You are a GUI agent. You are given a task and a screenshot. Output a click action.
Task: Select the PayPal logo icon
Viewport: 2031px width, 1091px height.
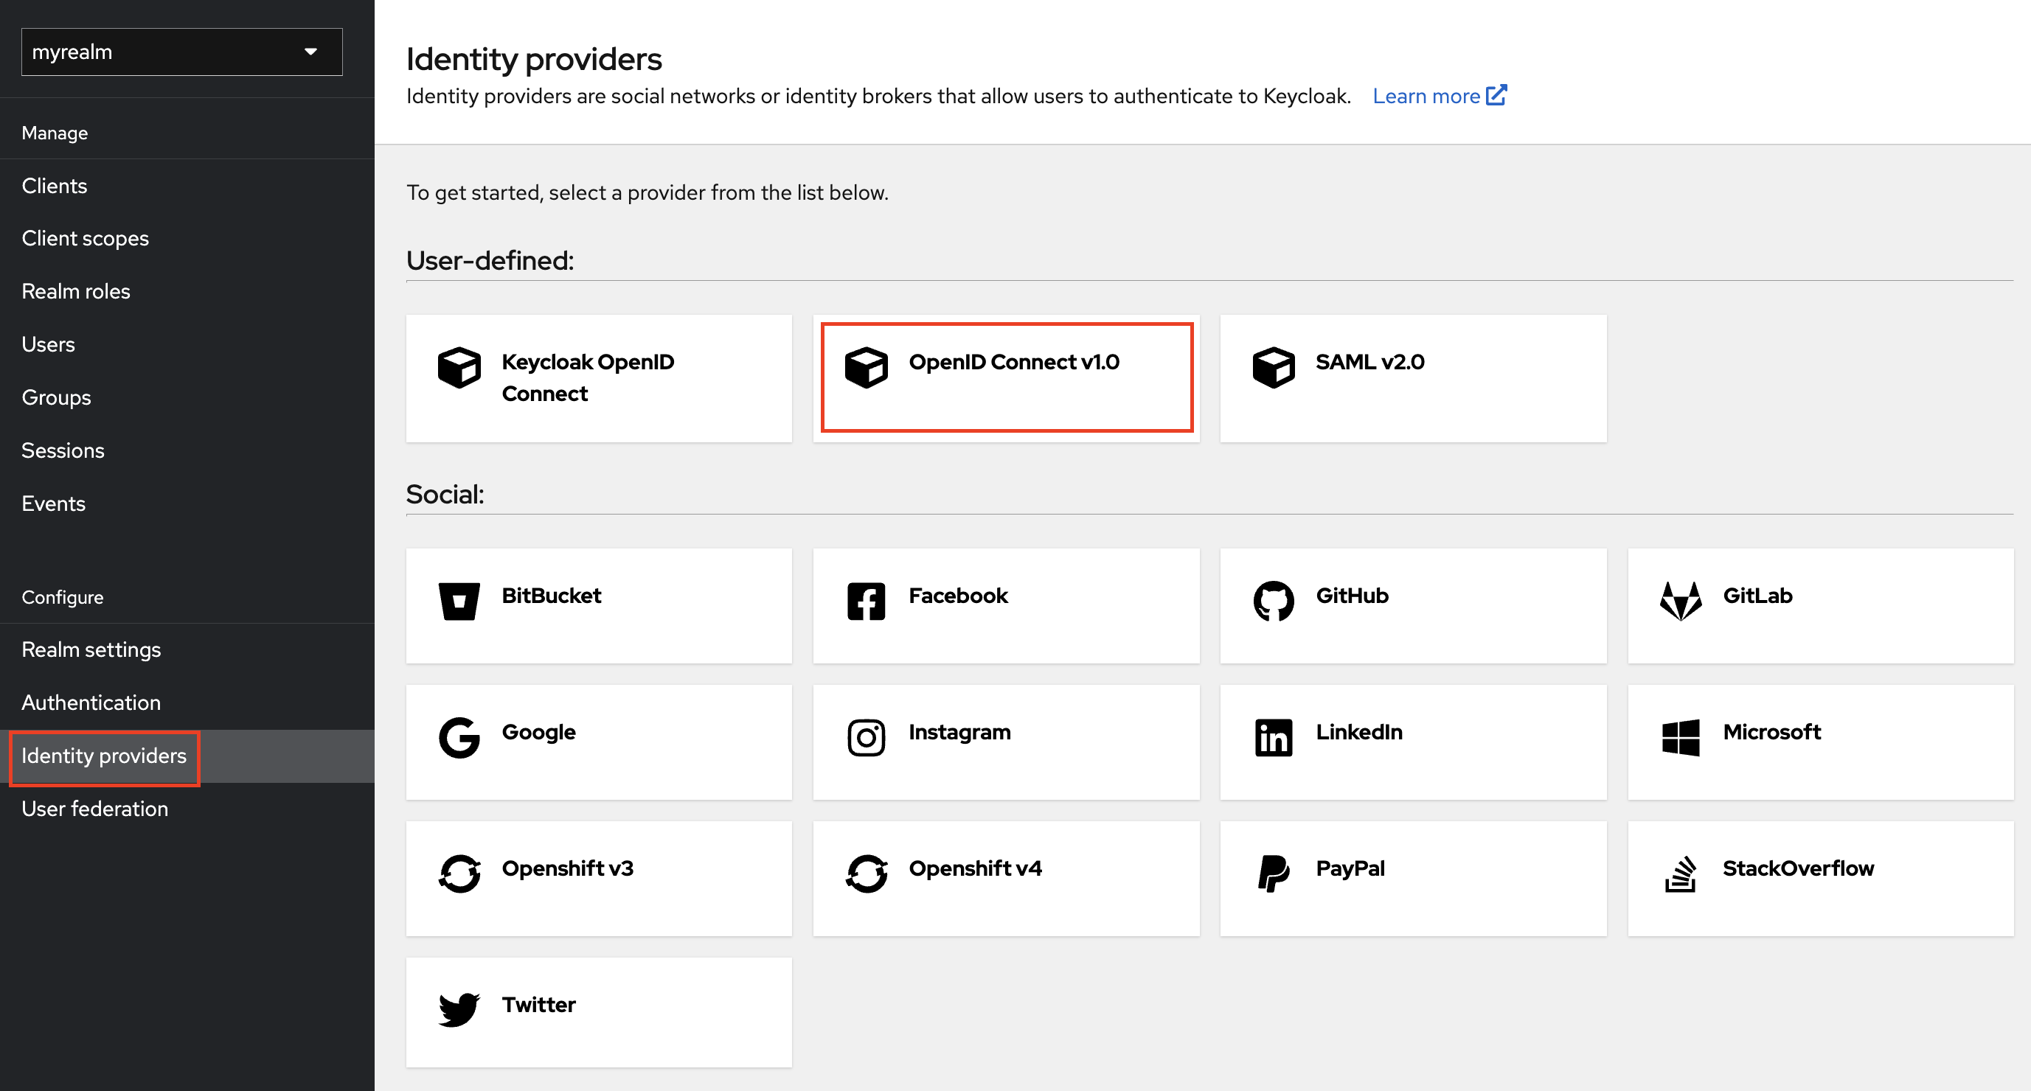(1274, 874)
